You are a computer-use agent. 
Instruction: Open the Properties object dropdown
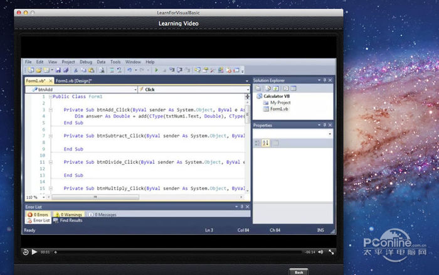[x=330, y=134]
